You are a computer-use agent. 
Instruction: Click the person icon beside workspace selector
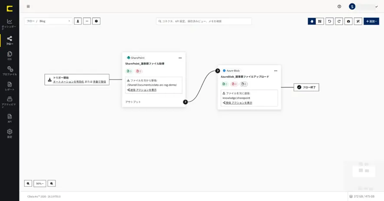coord(78,21)
